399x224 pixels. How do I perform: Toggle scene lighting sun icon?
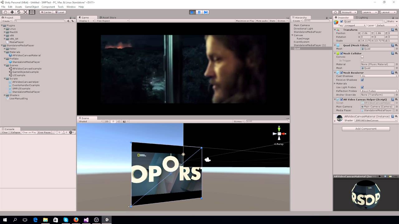click(113, 121)
